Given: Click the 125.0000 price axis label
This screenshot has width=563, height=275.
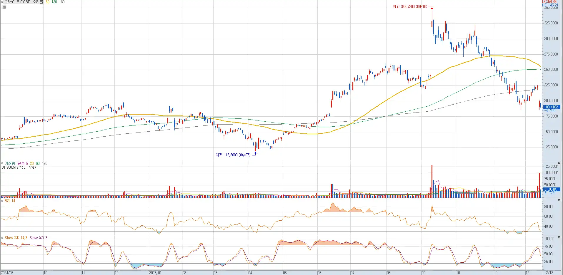Looking at the screenshot, I should click(551, 147).
